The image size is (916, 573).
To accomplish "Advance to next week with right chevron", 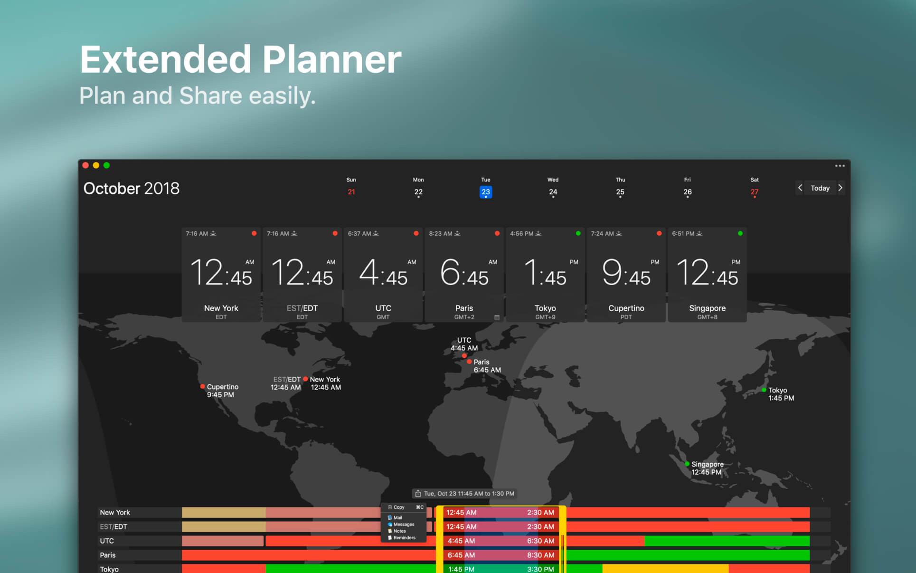I will (840, 188).
